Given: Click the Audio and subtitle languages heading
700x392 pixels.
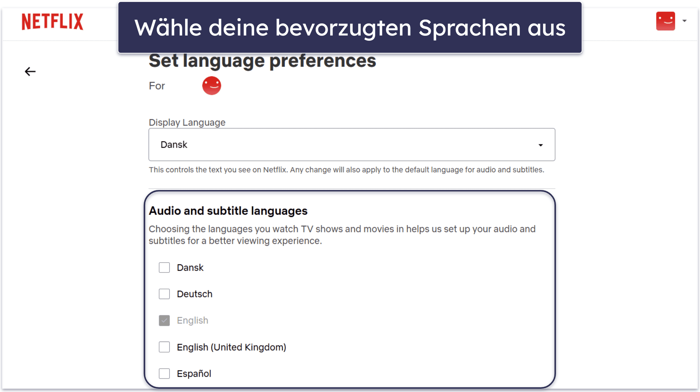Looking at the screenshot, I should tap(228, 211).
